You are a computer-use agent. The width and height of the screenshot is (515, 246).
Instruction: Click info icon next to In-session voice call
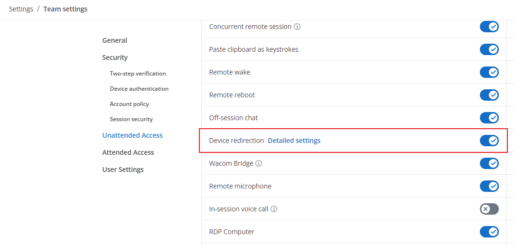[x=274, y=209]
